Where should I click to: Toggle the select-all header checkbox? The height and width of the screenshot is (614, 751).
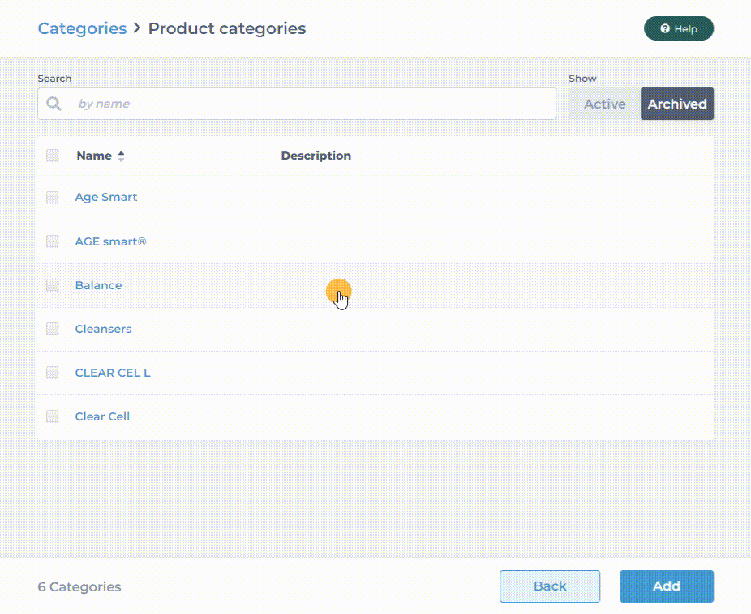point(52,156)
